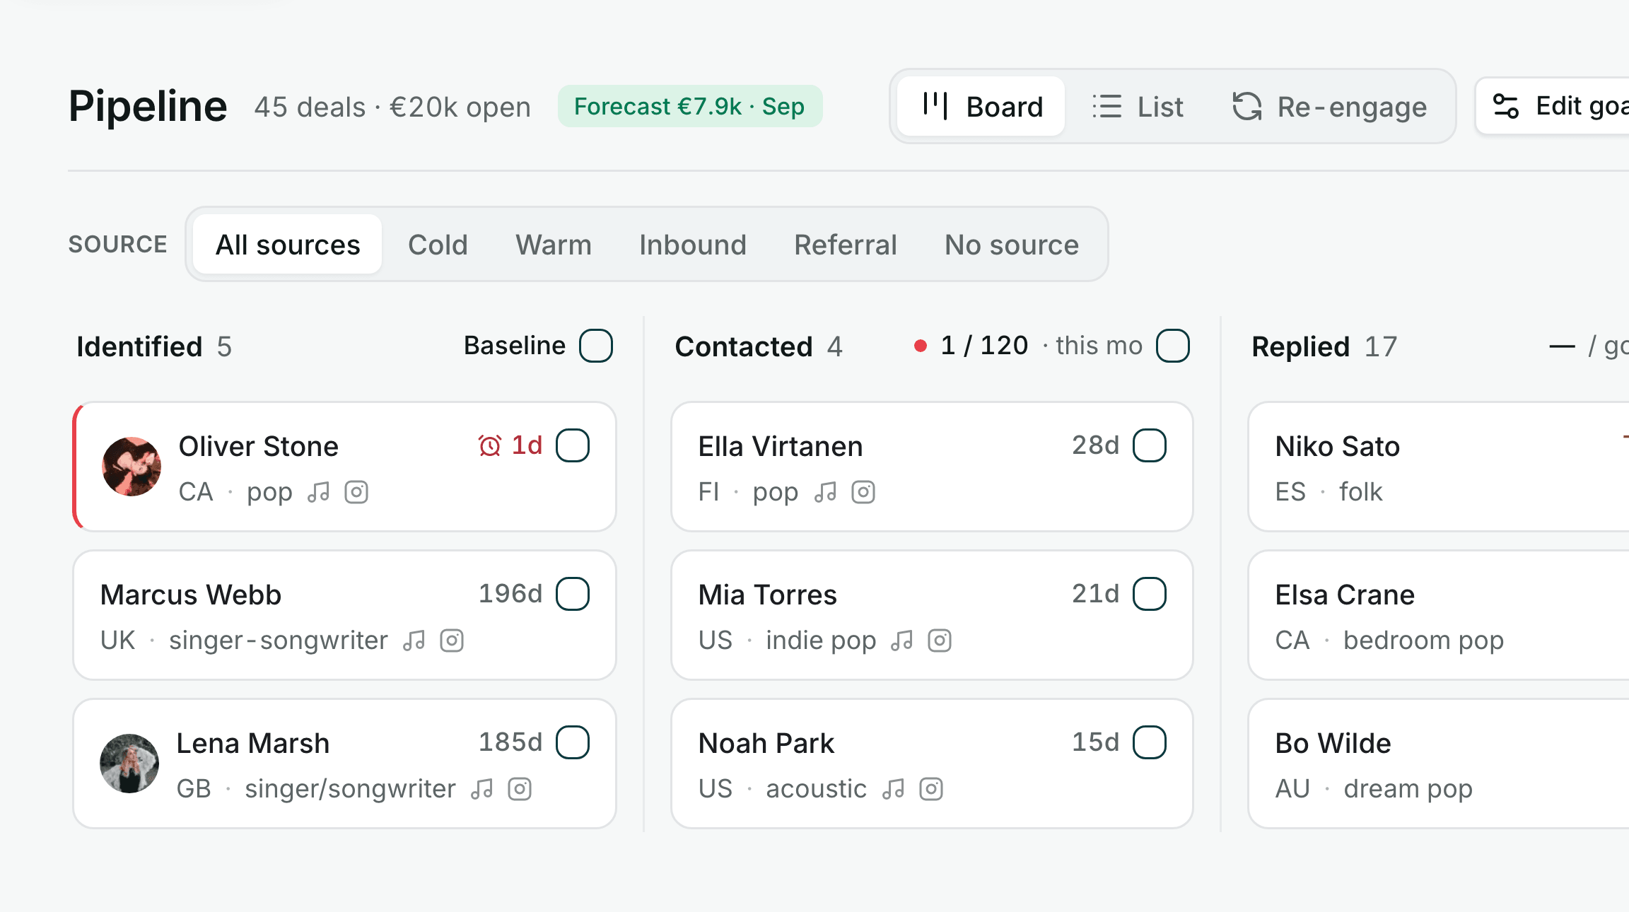Click the Replied column heading
The image size is (1629, 912).
[1301, 346]
